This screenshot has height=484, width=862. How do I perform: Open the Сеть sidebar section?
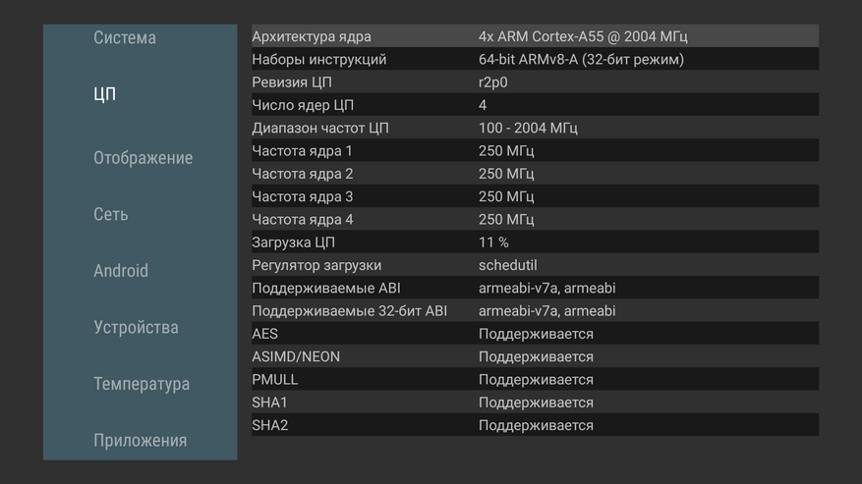(x=111, y=214)
